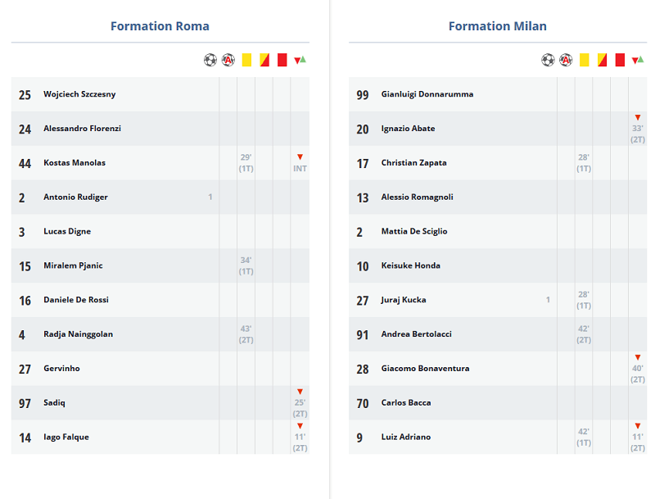
Task: Click the Formation Milan heading
Action: (498, 26)
